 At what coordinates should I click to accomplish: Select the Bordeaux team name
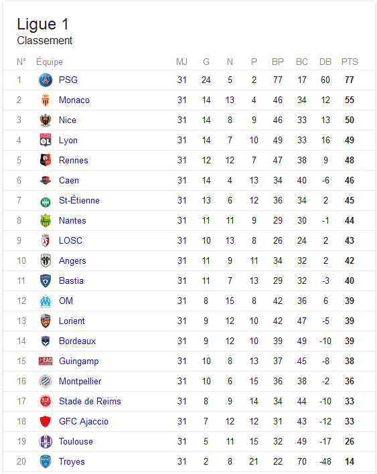(77, 341)
